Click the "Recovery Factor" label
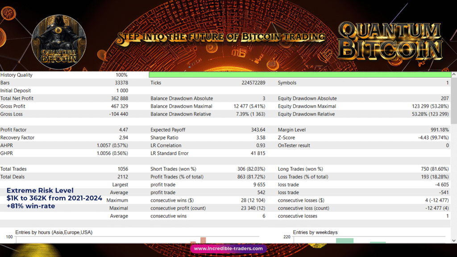The image size is (457, 257). point(17,137)
